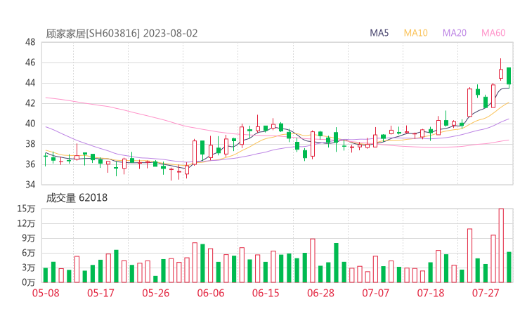Image resolution: width=520 pixels, height=309 pixels.
Task: Click the 05-26 date label
Action: click(155, 293)
